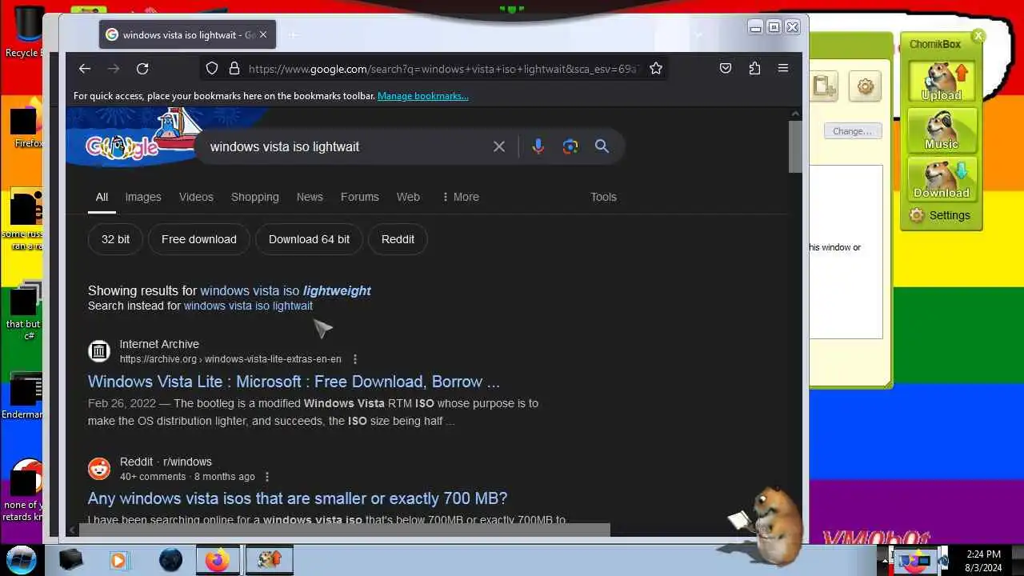Open ChomikBox Settings
This screenshot has height=576, width=1024.
(941, 215)
